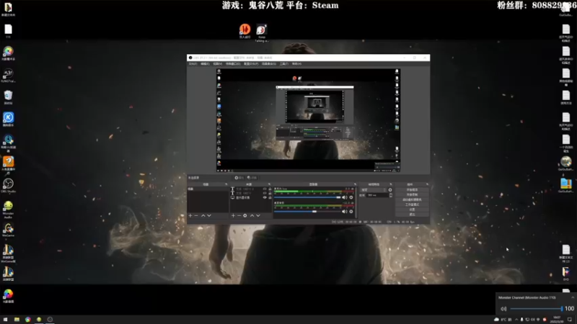Hide the display capture source

pos(265,197)
